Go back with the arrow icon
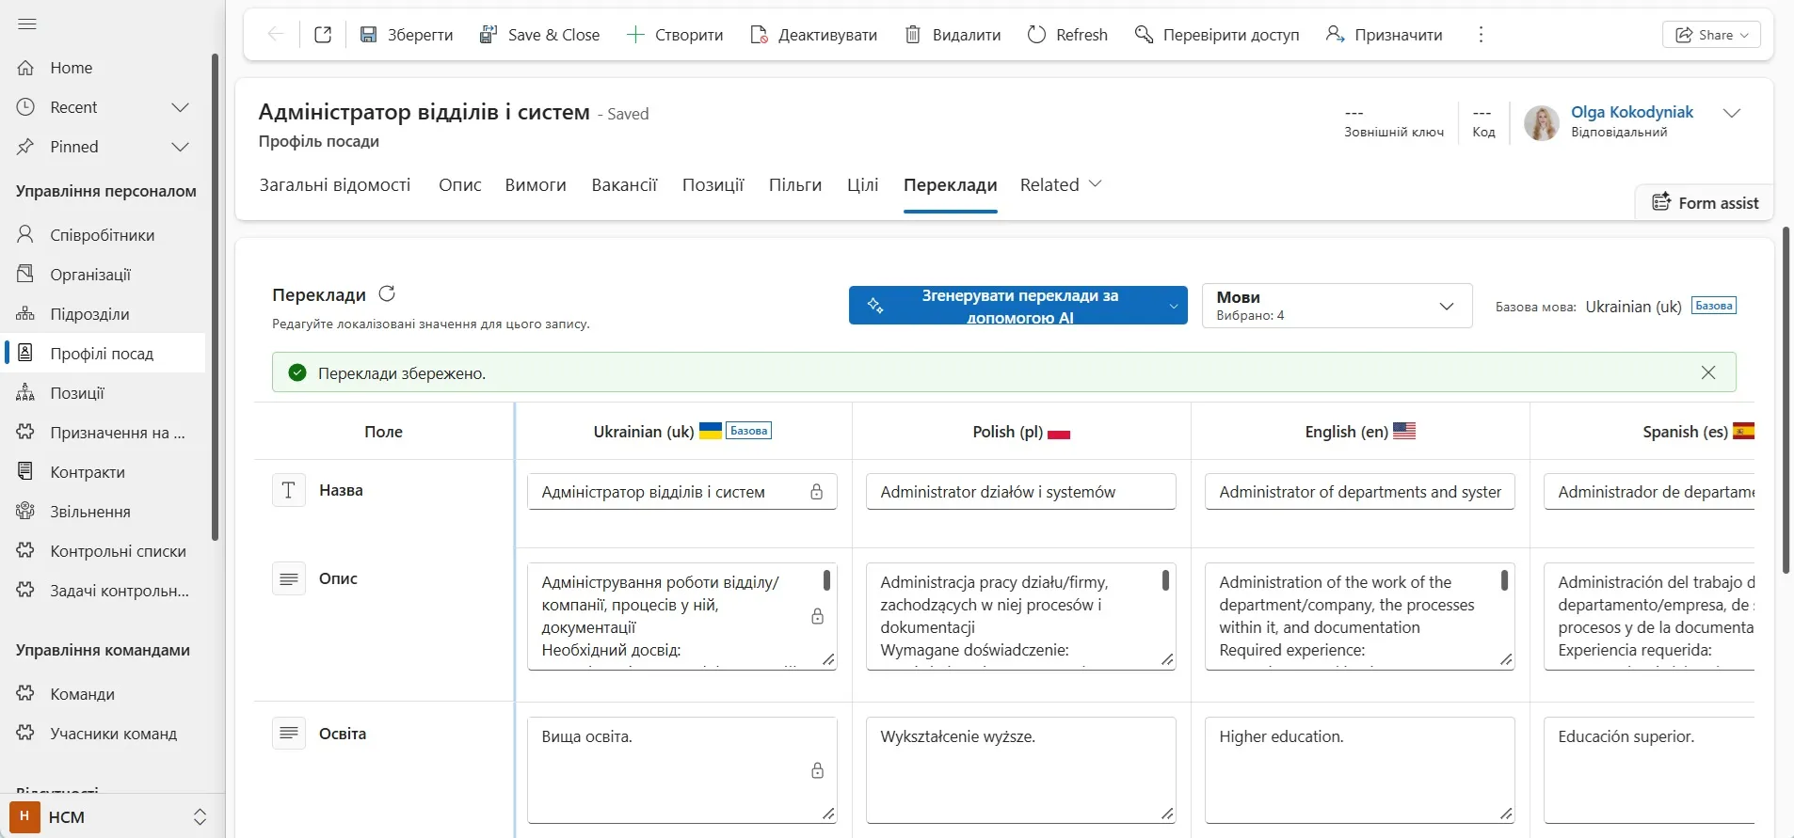Screen dimensions: 1794x838 point(276,35)
